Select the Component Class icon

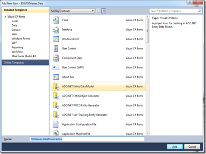[56, 58]
